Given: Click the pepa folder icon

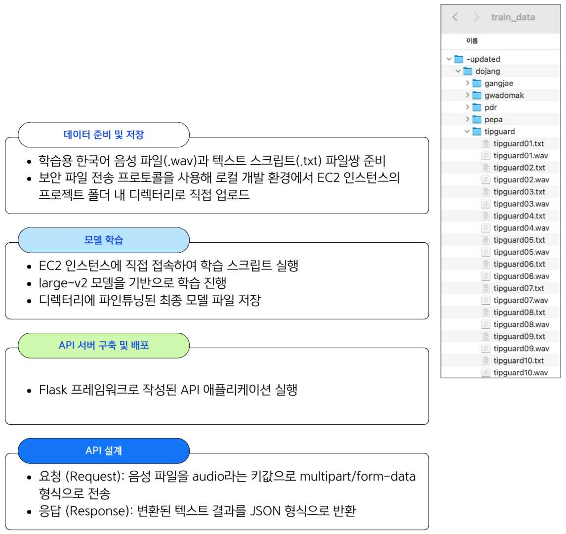Looking at the screenshot, I should pos(477,119).
